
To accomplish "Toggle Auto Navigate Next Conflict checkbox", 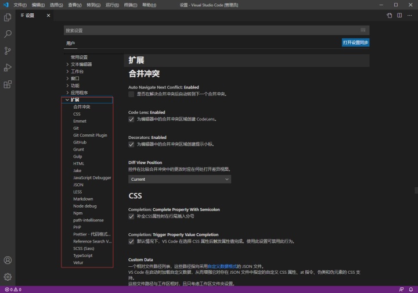I will (131, 94).
